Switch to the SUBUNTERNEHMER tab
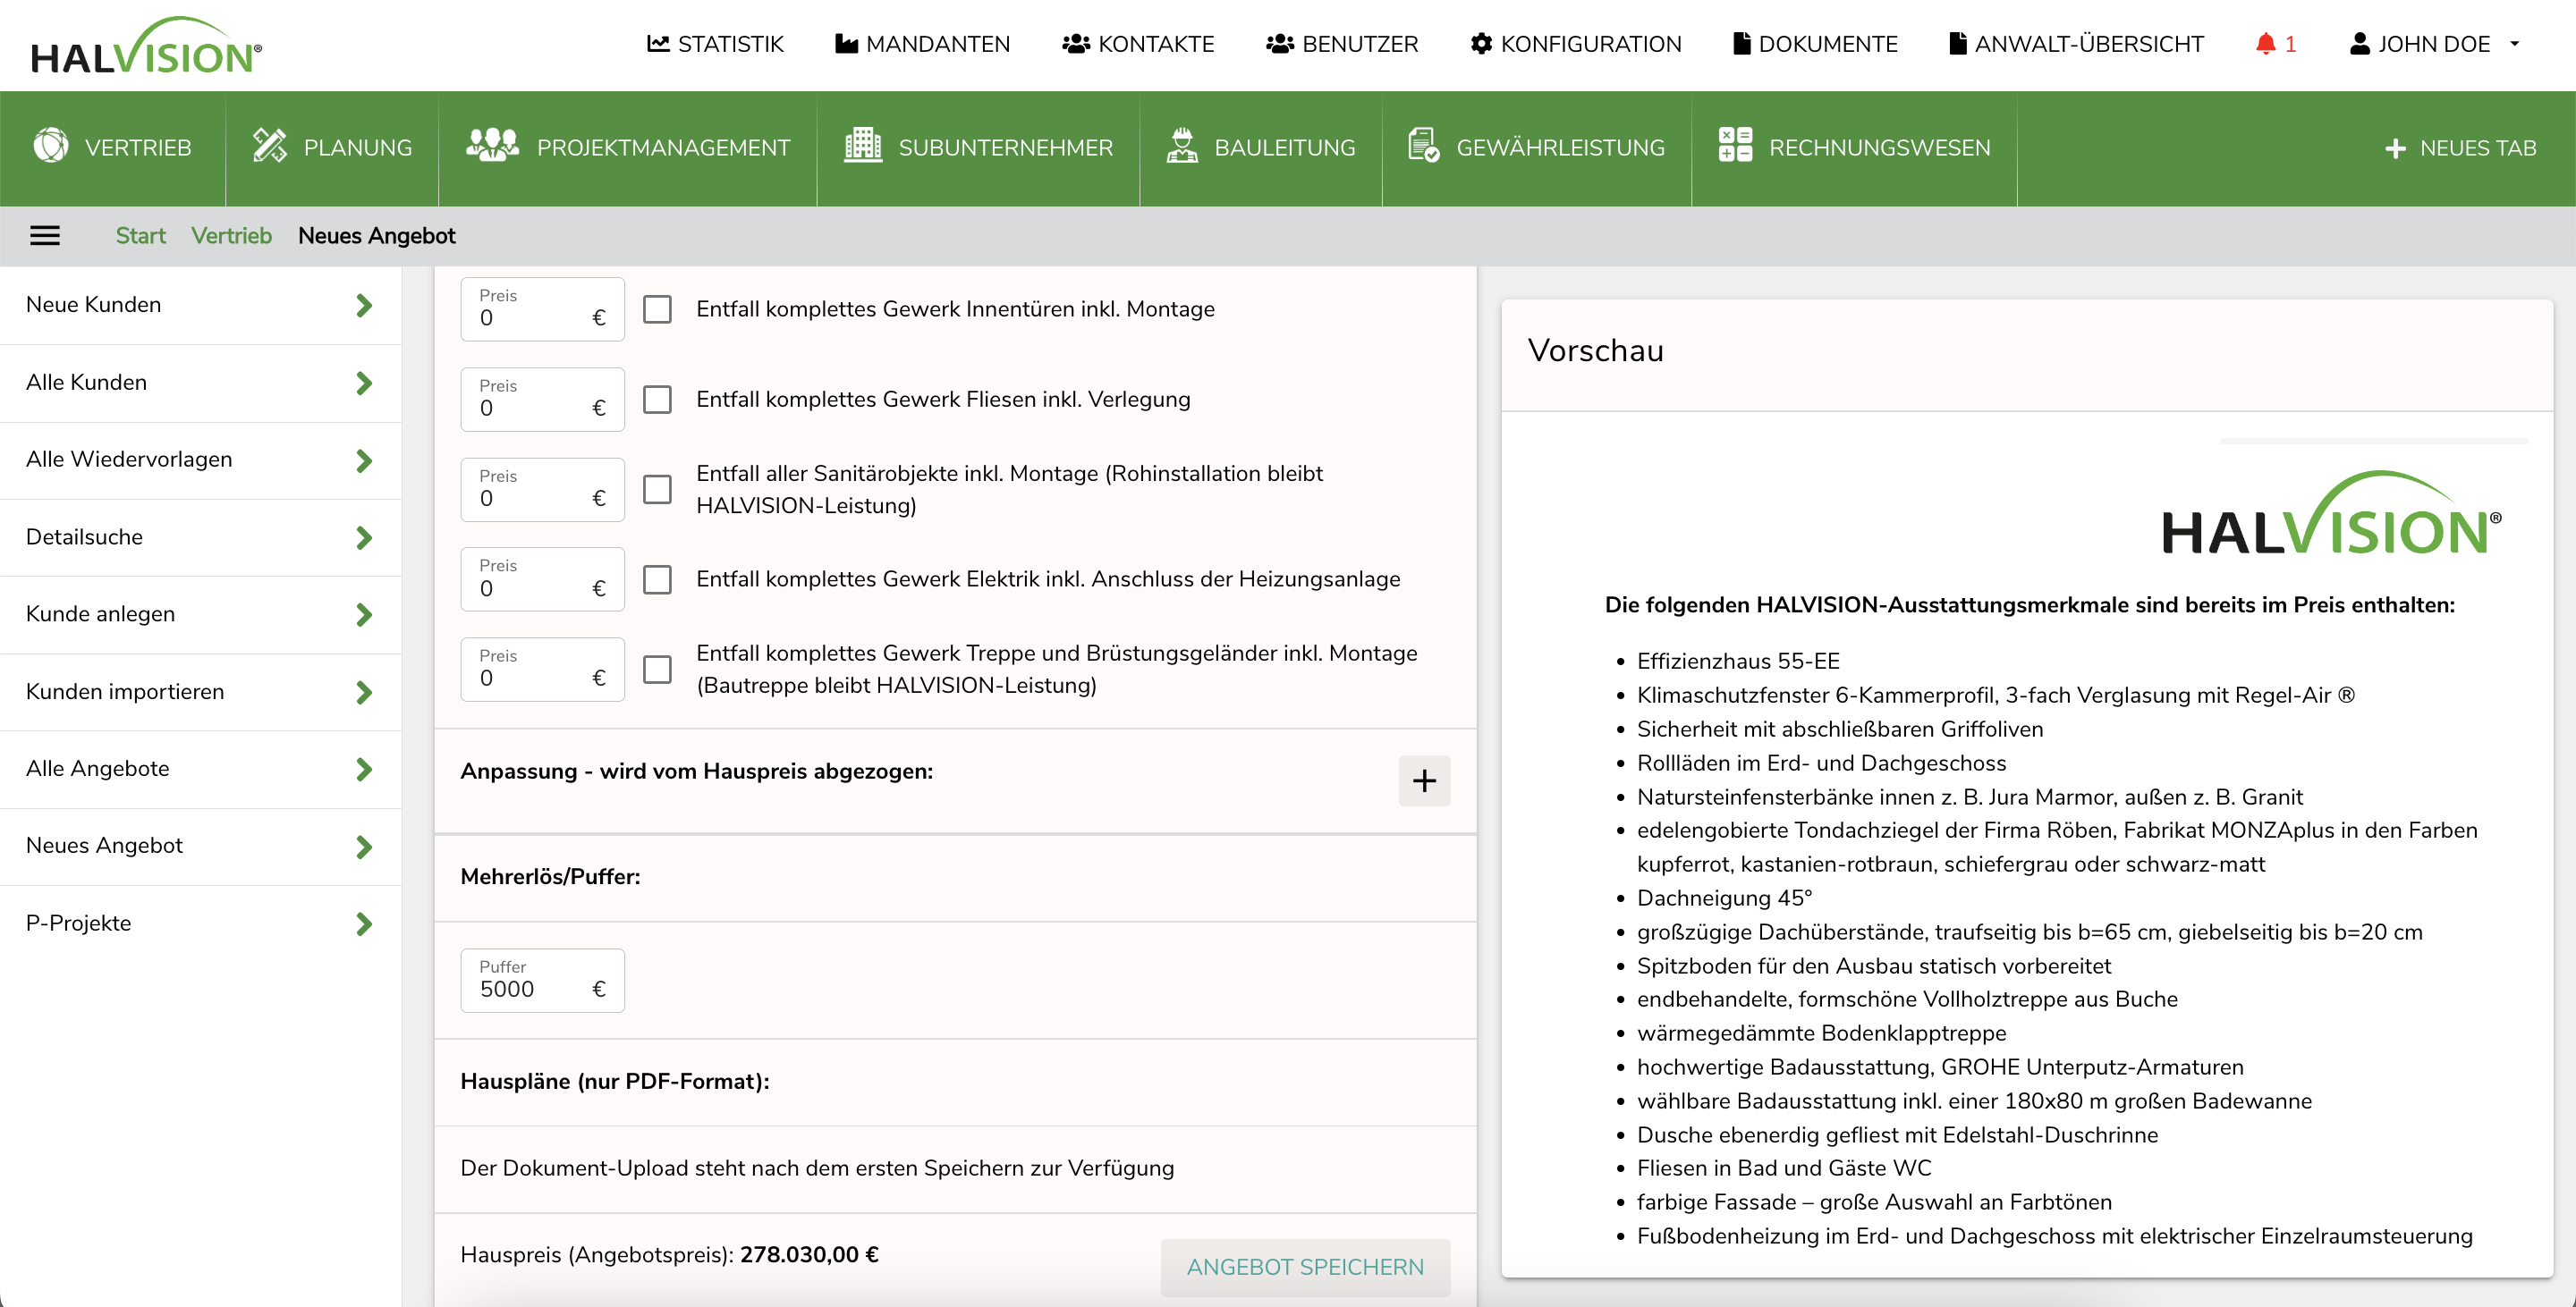 point(978,148)
